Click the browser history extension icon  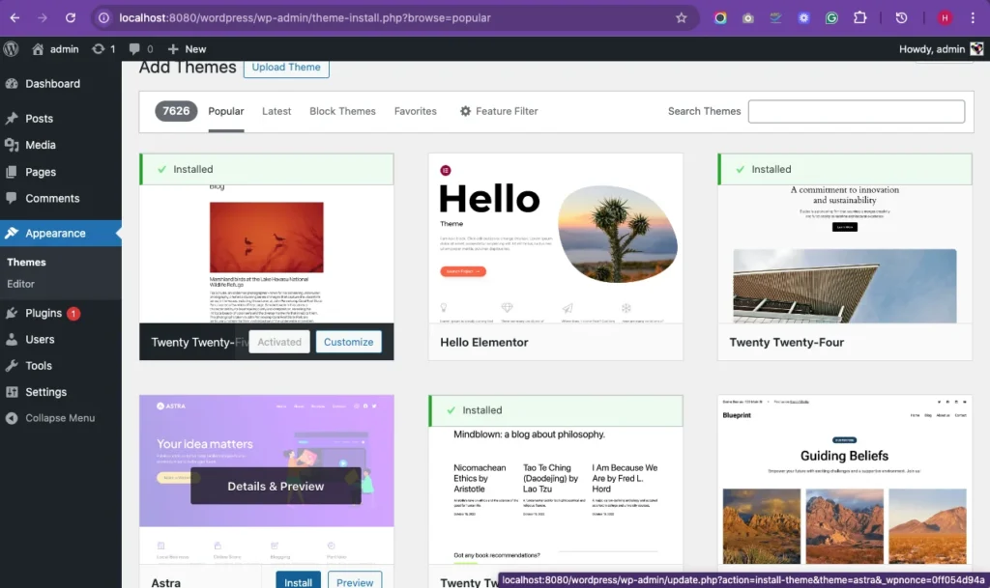900,17
